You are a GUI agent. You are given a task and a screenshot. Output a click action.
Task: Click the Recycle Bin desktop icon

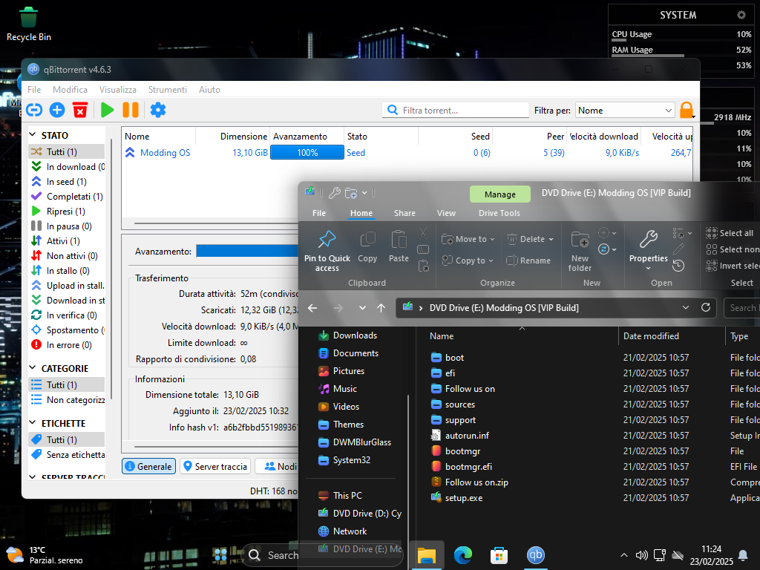click(x=29, y=24)
